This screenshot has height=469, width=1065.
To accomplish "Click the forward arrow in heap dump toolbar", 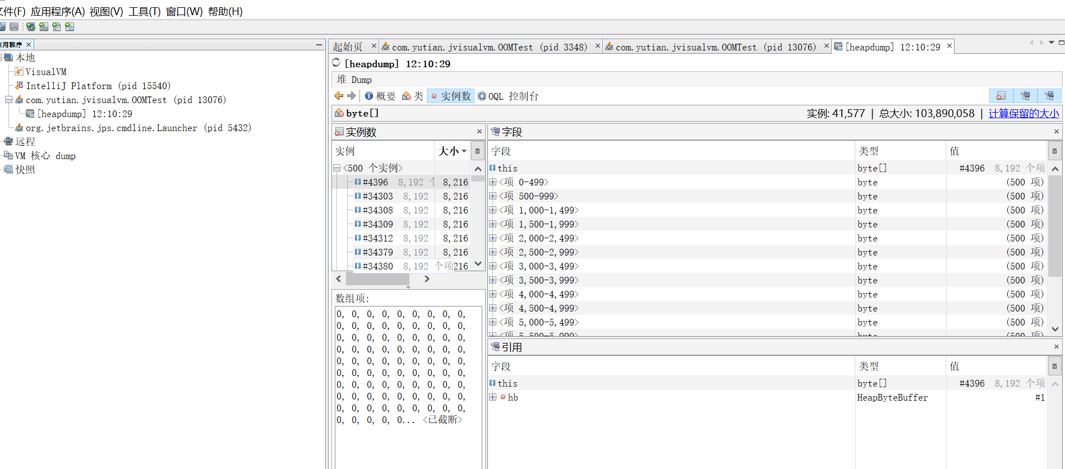I will coord(352,96).
